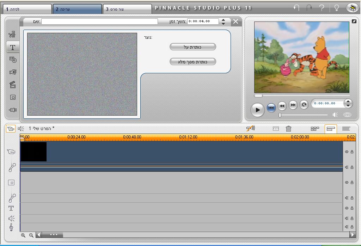
Task: Mute the overlay audio track
Action: [347, 198]
